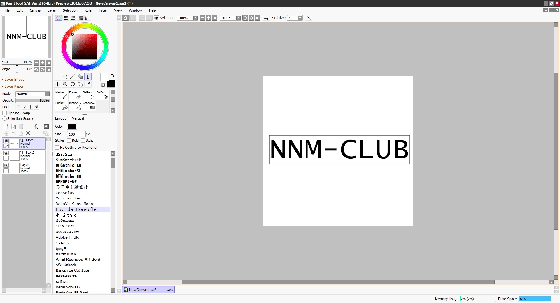Hide the Text1 layer

[6, 153]
